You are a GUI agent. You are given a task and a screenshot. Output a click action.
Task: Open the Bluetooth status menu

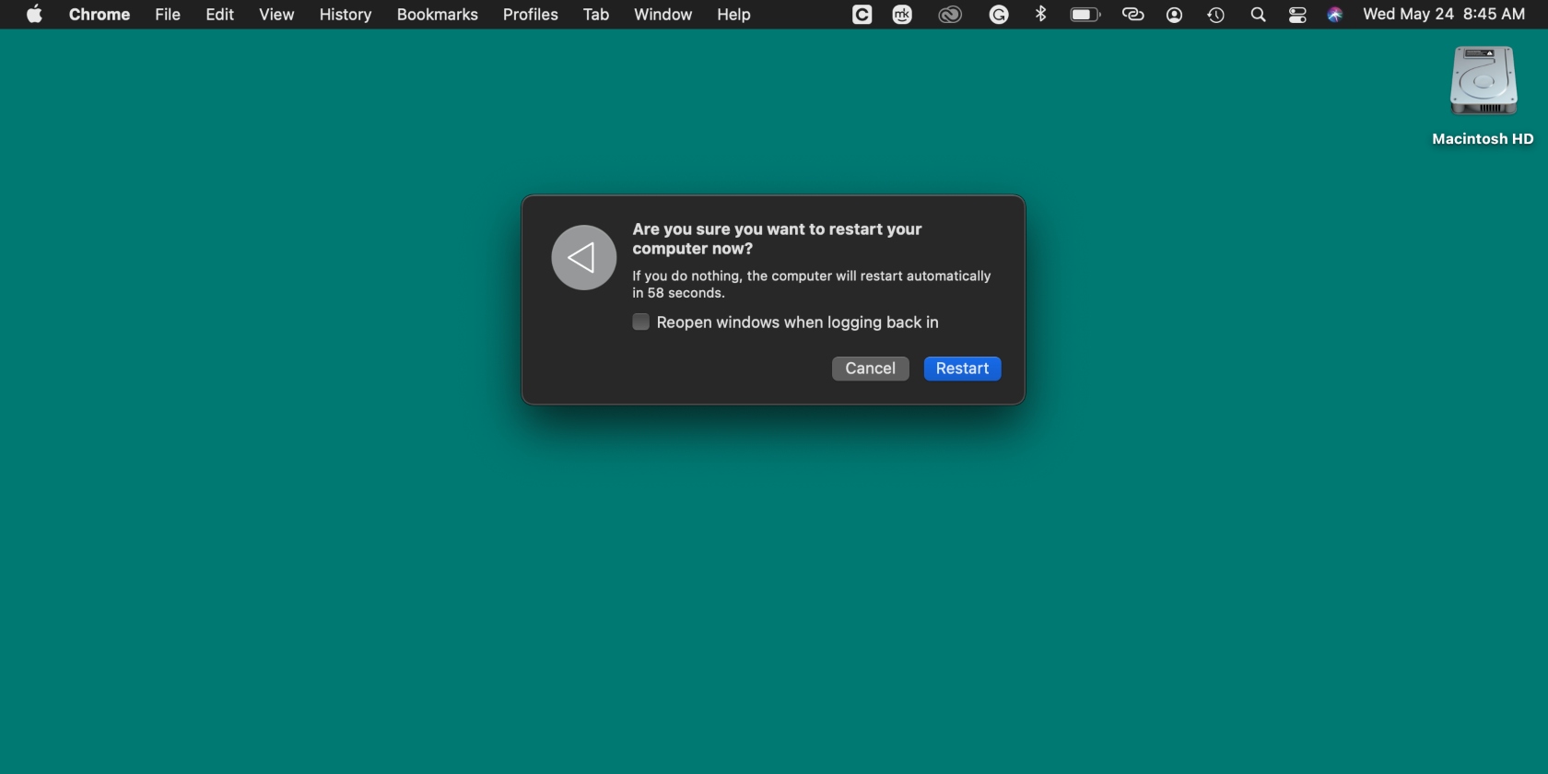point(1041,14)
